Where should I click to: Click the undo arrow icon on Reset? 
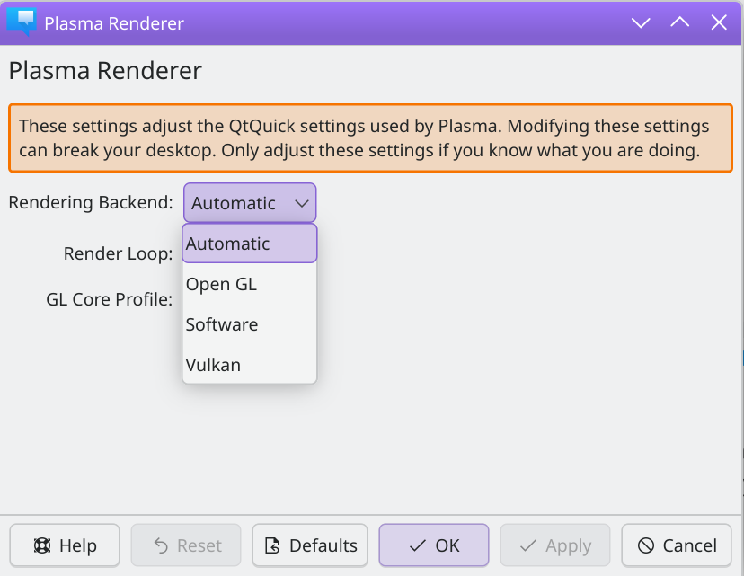[x=162, y=545]
